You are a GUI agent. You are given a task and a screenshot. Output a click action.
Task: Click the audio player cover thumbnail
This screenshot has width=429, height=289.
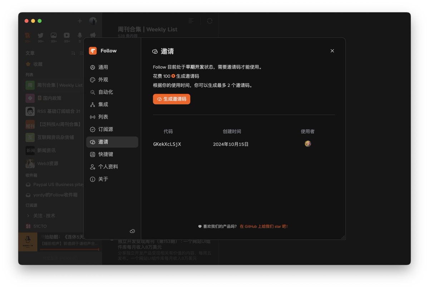28,242
